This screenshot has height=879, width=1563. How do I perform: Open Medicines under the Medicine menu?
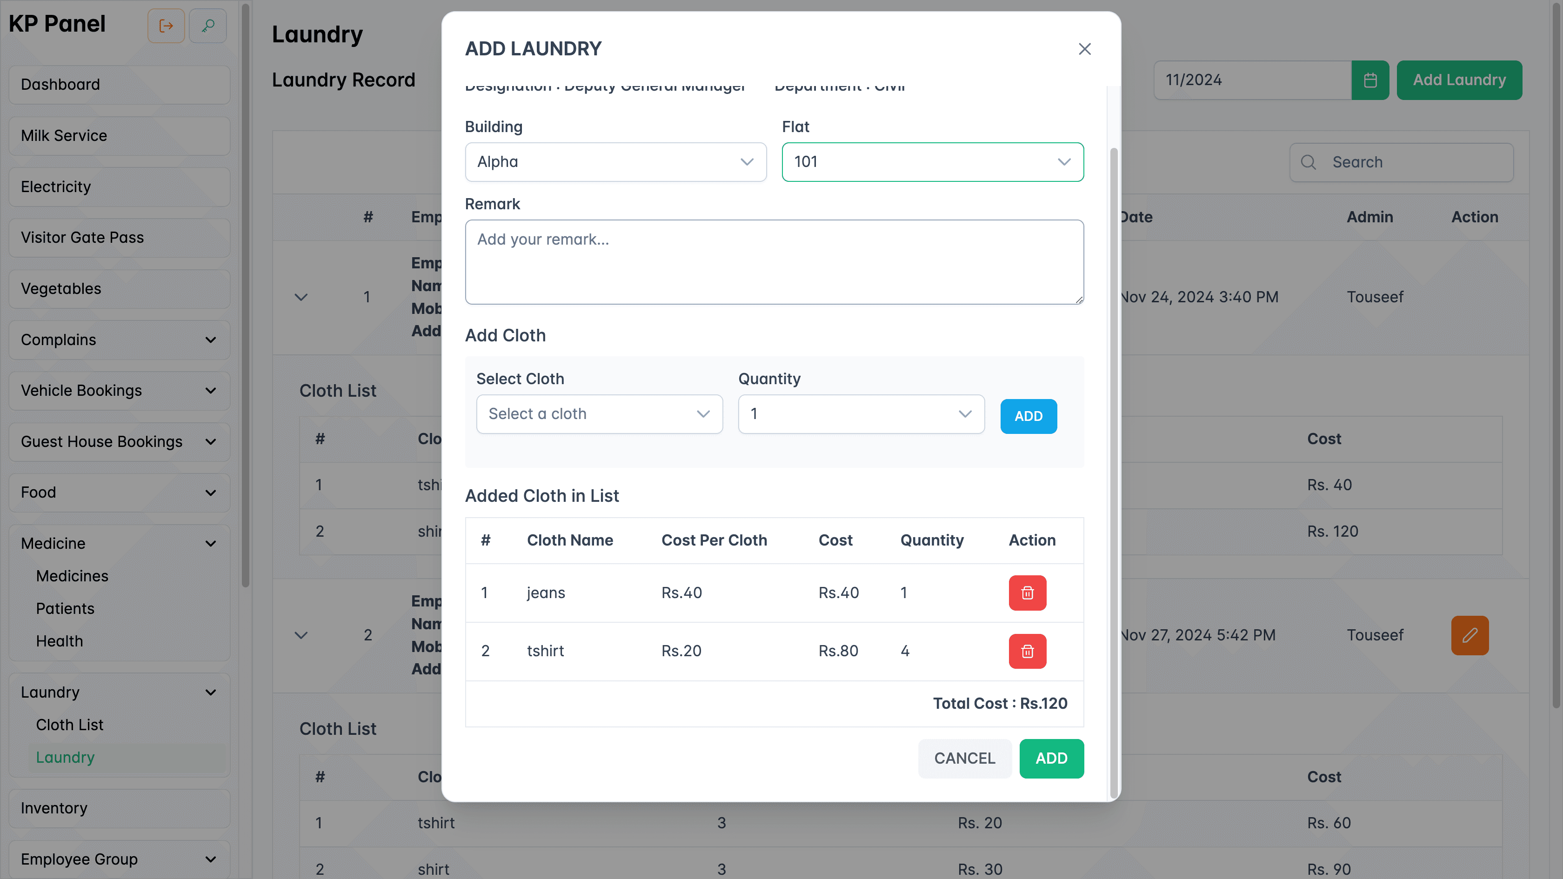pos(72,576)
